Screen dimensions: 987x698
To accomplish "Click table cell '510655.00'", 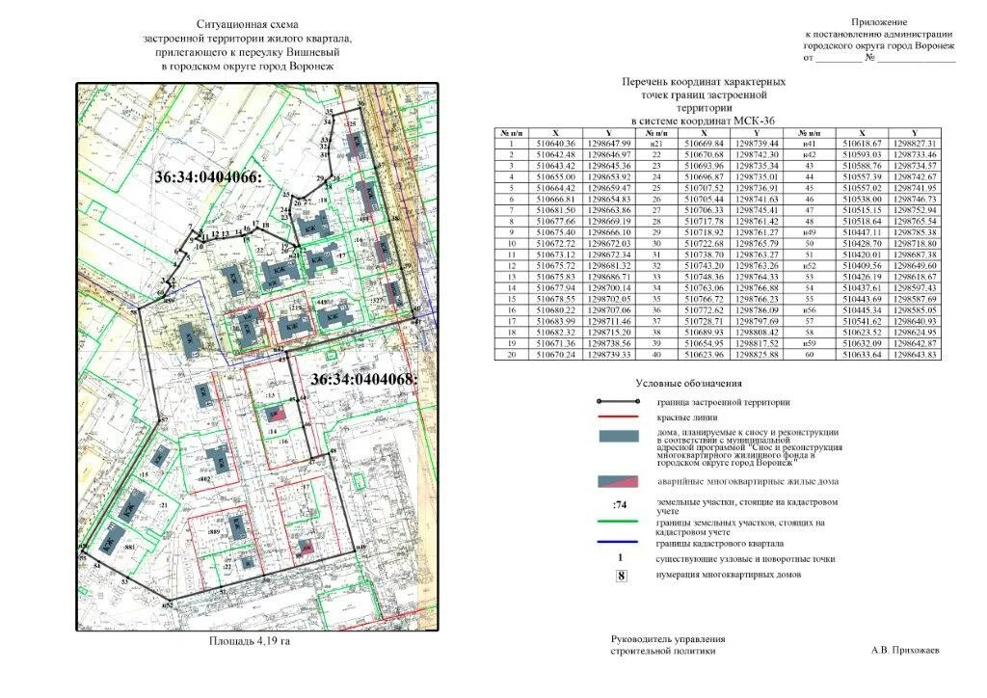I will coord(555,177).
